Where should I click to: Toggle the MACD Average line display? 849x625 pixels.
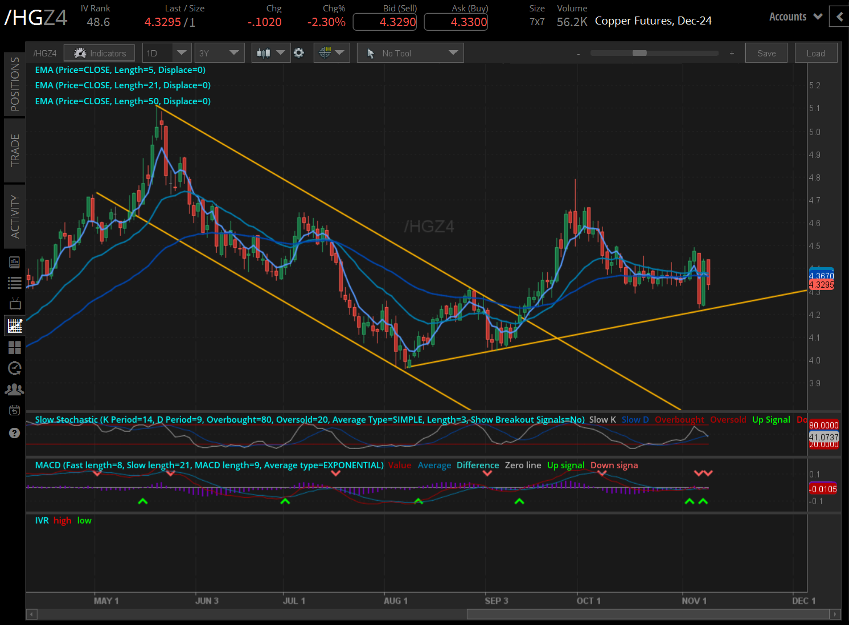pyautogui.click(x=434, y=465)
